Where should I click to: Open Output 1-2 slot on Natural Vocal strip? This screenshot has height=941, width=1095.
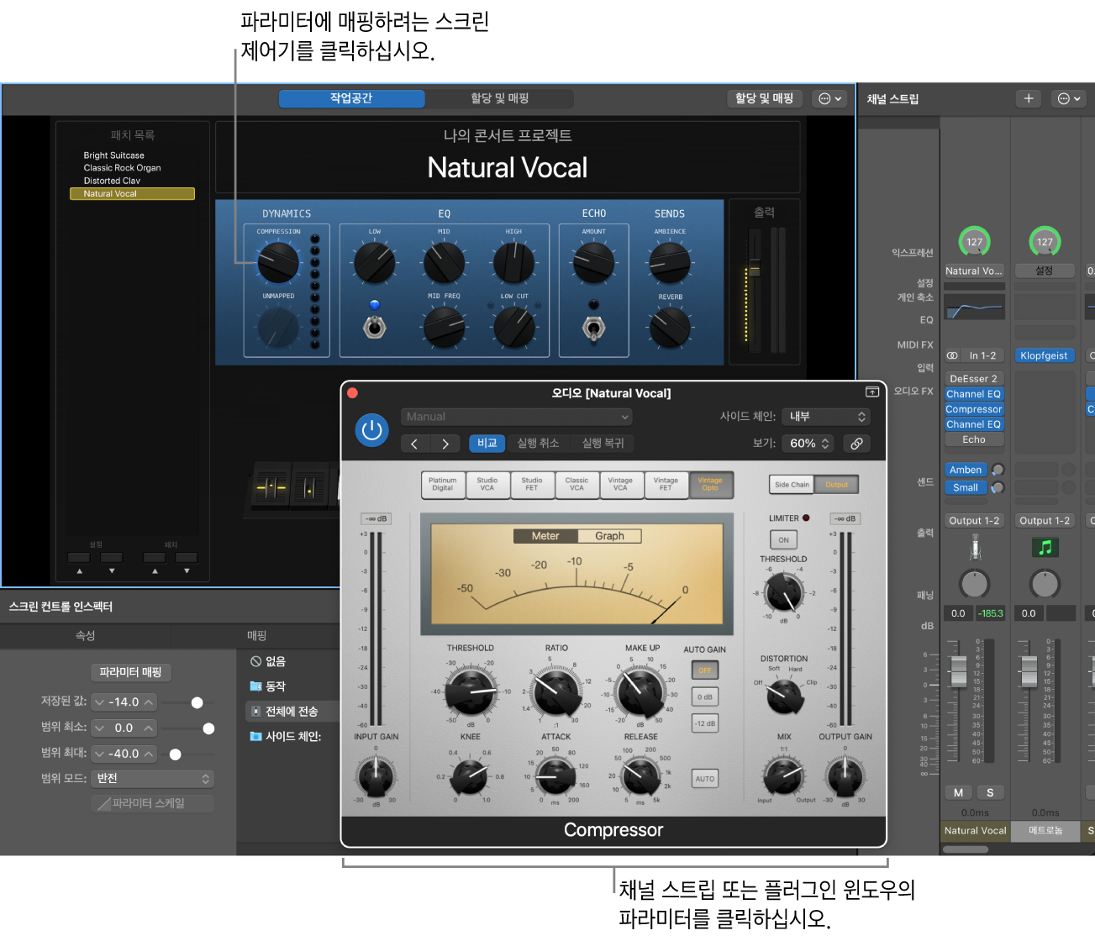[x=974, y=521]
